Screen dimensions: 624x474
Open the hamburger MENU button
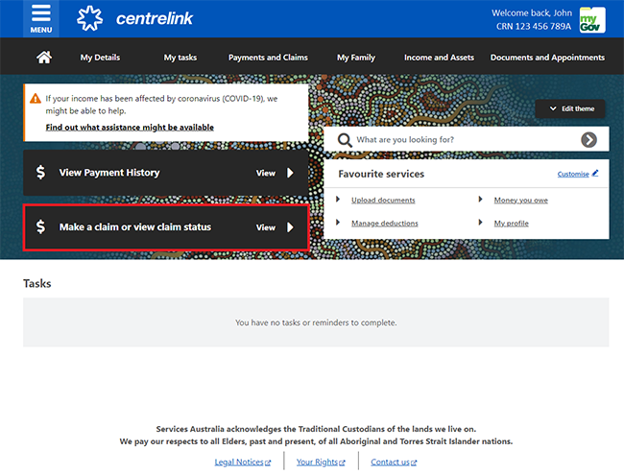coord(41,18)
